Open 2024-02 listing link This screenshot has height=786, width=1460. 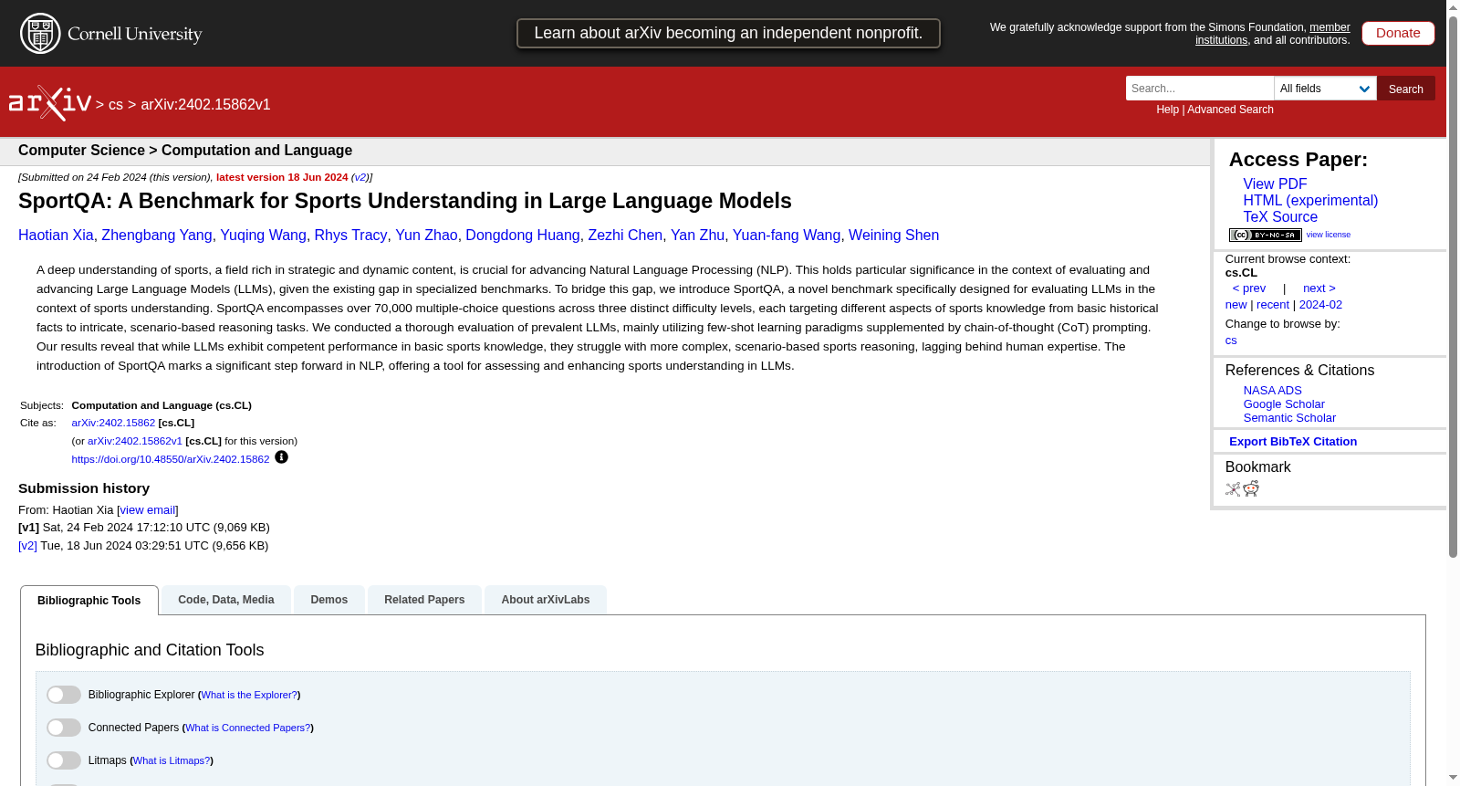coord(1320,305)
